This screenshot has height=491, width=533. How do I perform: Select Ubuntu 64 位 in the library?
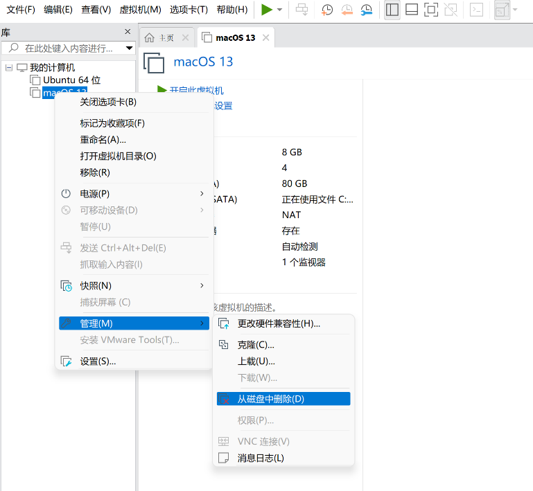(71, 80)
